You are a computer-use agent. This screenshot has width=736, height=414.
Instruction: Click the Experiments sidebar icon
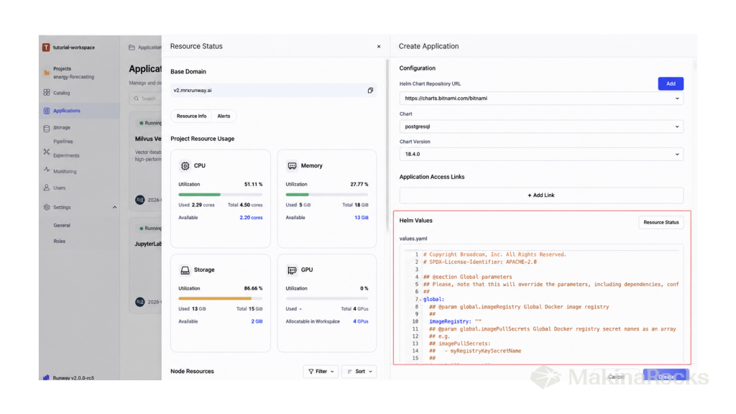[x=47, y=152]
